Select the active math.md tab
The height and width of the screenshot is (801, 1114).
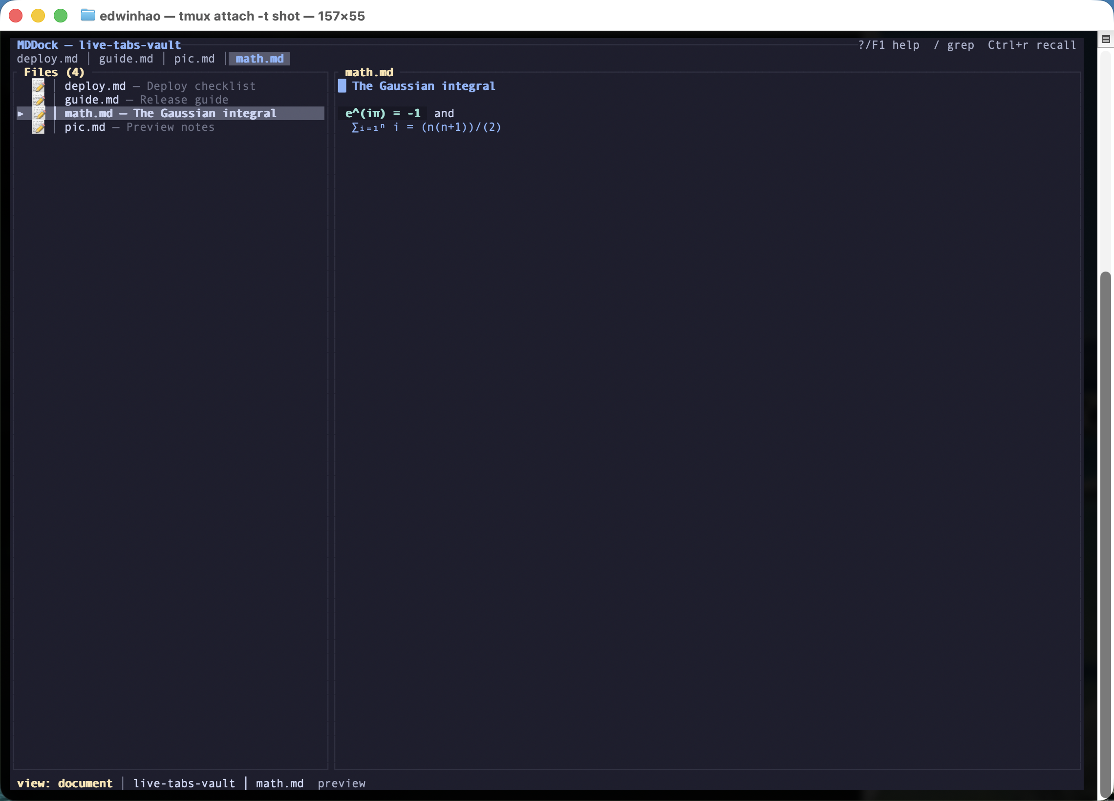click(x=259, y=59)
